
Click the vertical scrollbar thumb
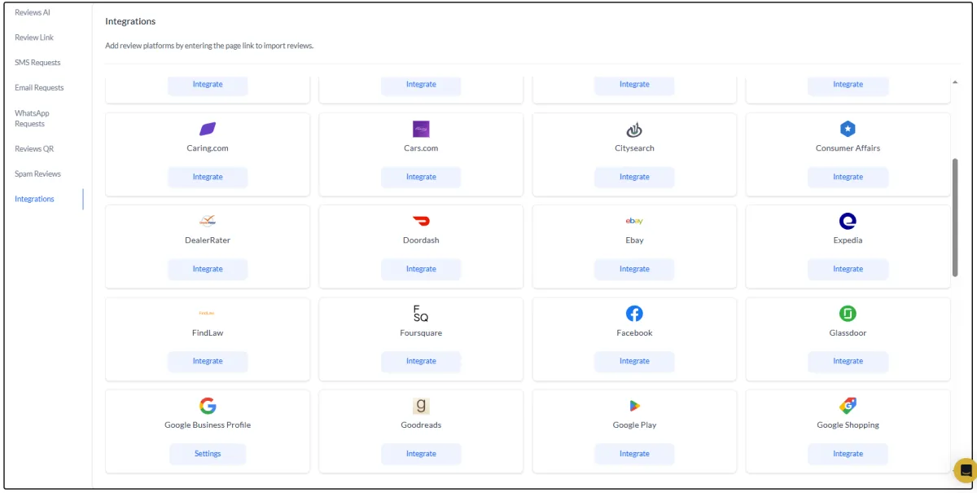click(955, 218)
